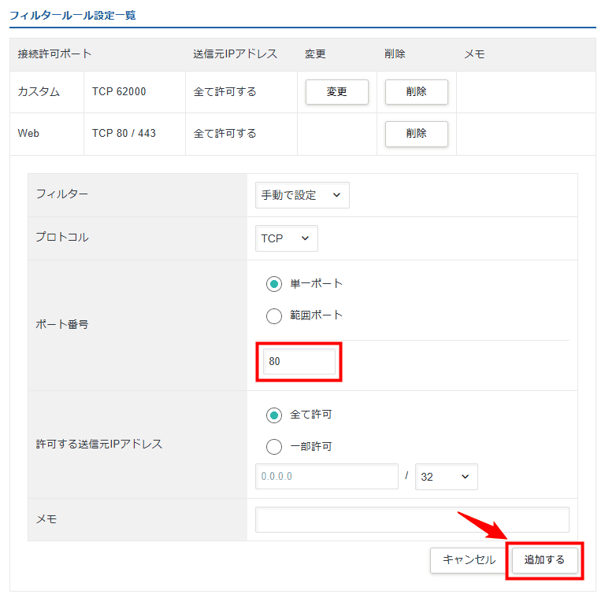The width and height of the screenshot is (605, 605).
Task: Delete the Web TCP 80 / 443 rule
Action: click(416, 134)
